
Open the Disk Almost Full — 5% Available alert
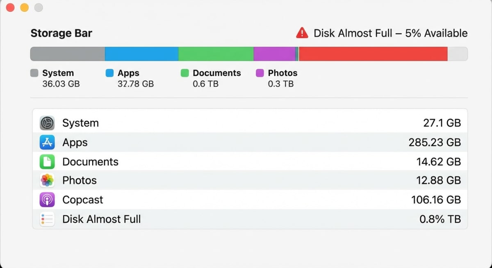tap(389, 33)
